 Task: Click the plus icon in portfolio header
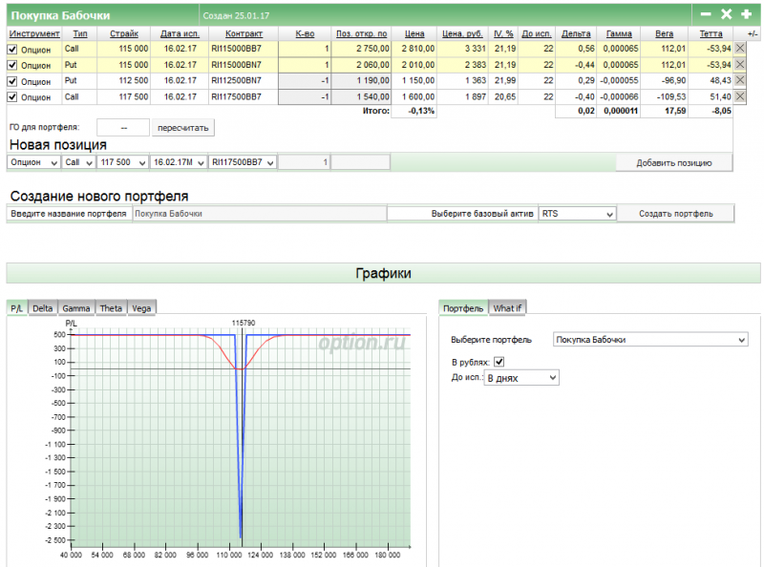pos(746,14)
